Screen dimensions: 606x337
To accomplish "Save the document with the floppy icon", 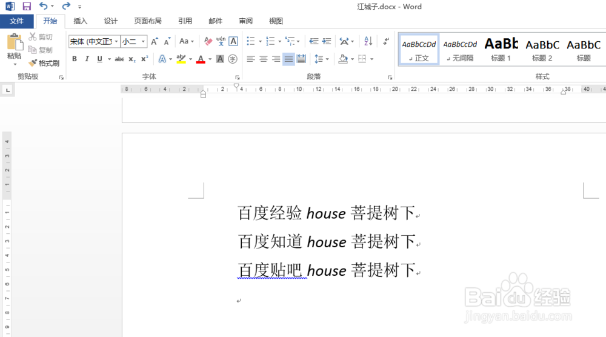I will (x=26, y=6).
